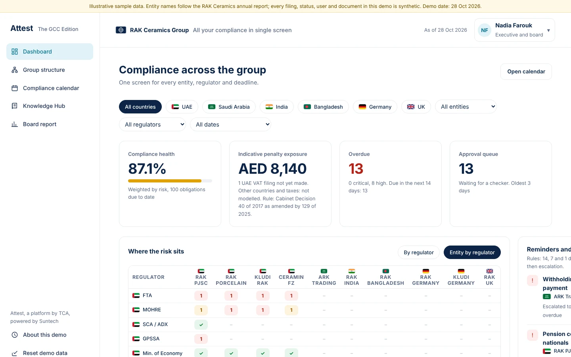Toggle the Saudi Arabia country filter
Image resolution: width=571 pixels, height=357 pixels.
tap(229, 107)
